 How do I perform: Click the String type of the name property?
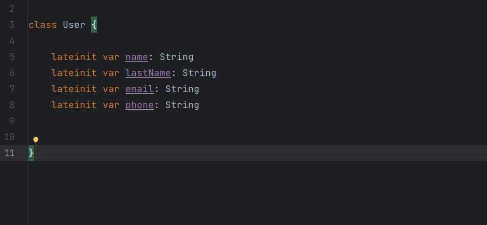tap(176, 57)
